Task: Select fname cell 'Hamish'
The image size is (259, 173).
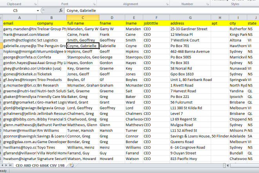Action: (x=112, y=131)
